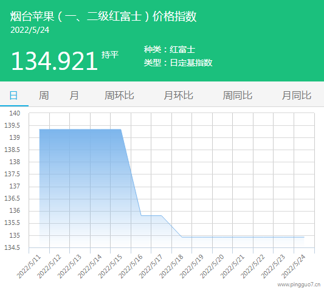Click the 种类：红富士 label
This screenshot has width=324, height=290.
[x=170, y=50]
